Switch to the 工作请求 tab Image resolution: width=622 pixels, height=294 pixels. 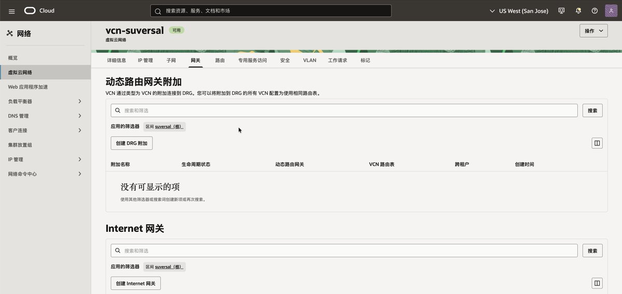[x=337, y=61]
